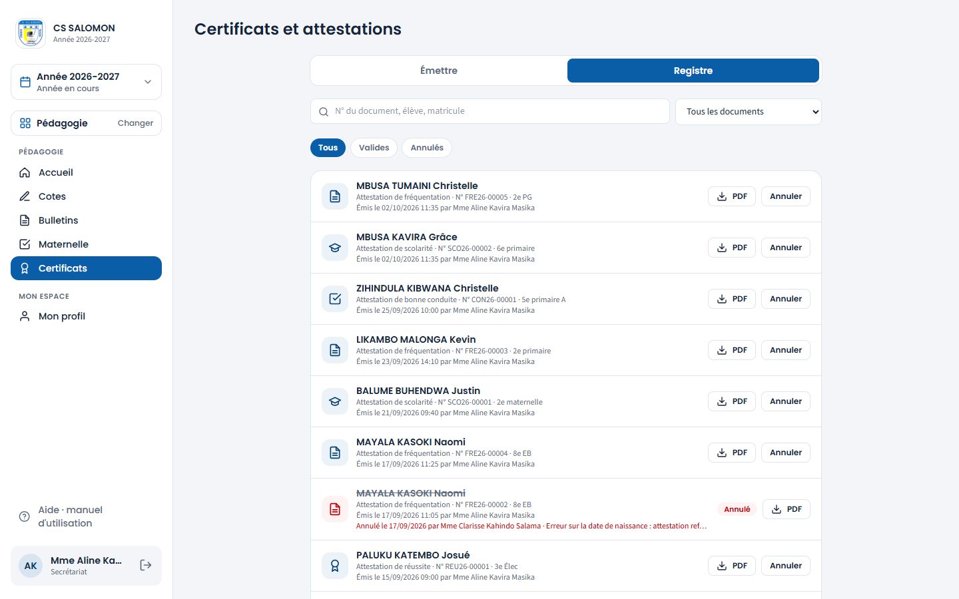Open the Bulletins section
Screen dimensions: 959x599
[x=86, y=220]
